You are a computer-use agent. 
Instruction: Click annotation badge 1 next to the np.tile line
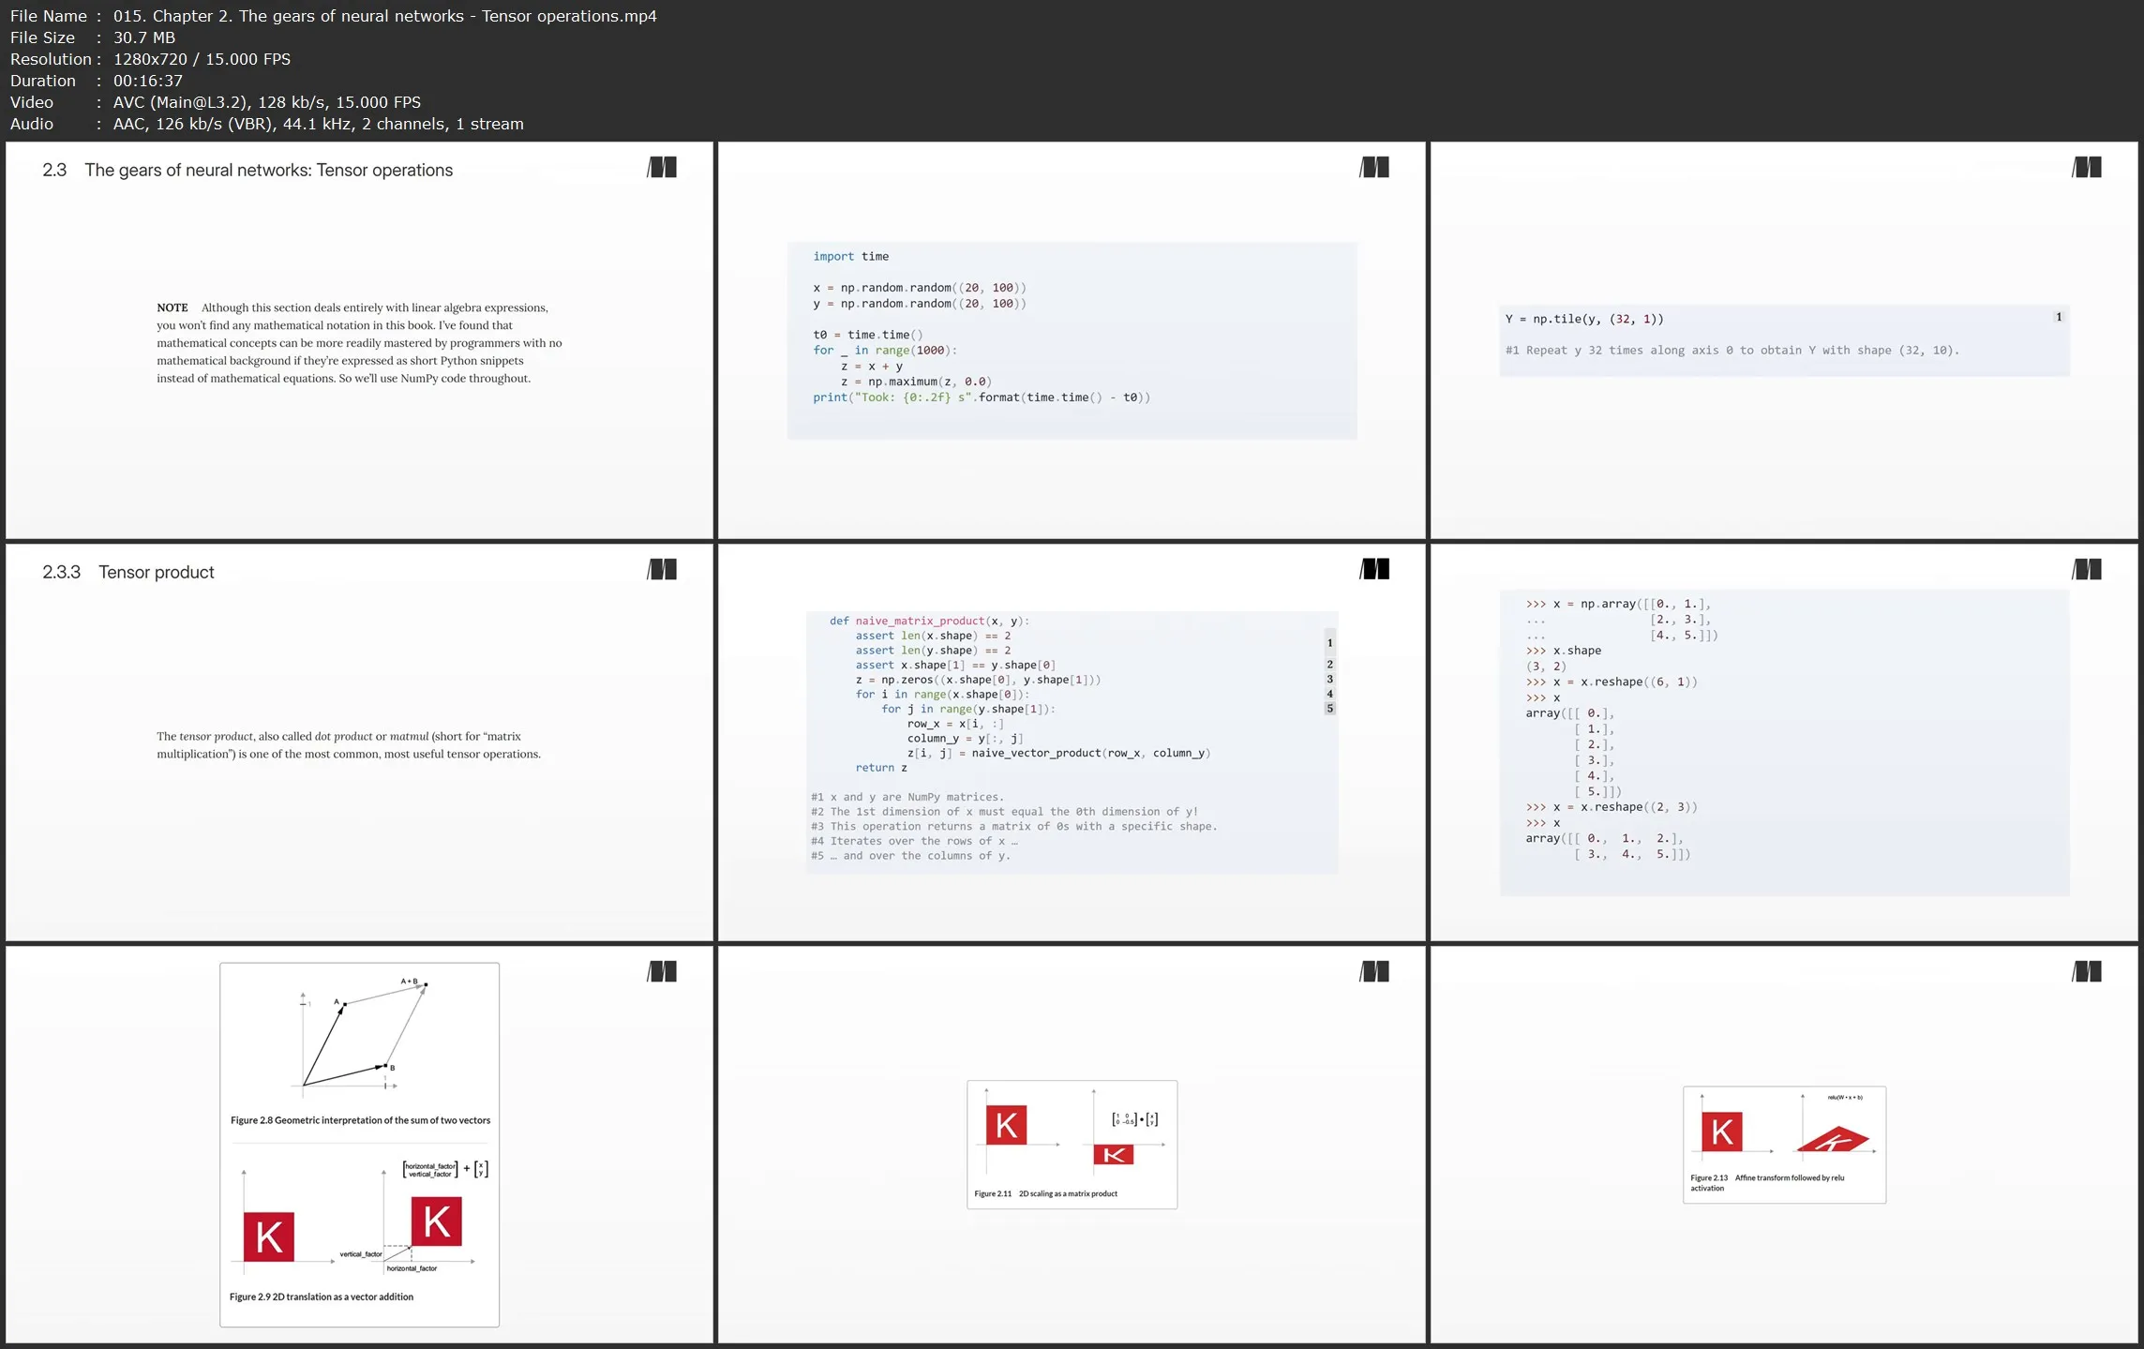click(2059, 317)
